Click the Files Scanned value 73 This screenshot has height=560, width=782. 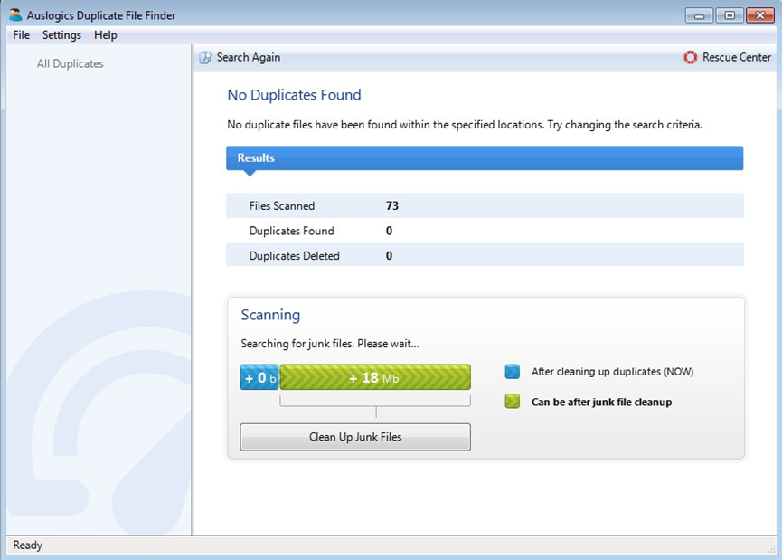coord(392,205)
